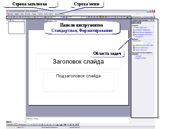Viewport: 172px width, 129px height.
Task: Click 3-D Style green cube icon
Action: click(x=76, y=124)
